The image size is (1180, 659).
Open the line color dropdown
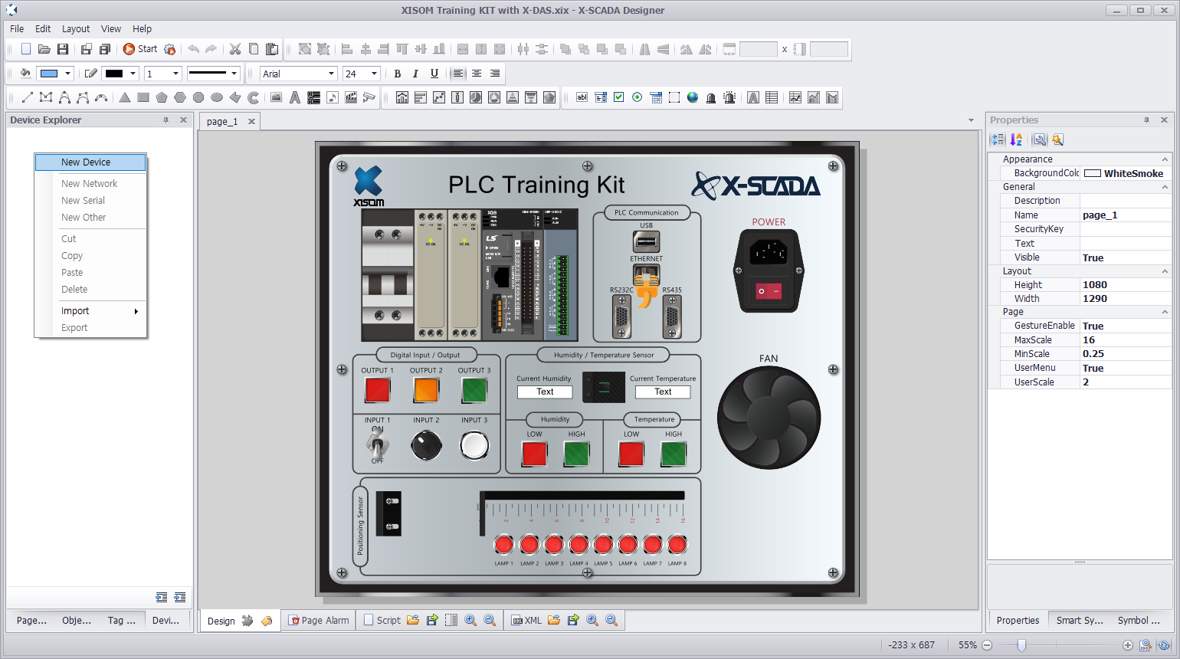[133, 74]
